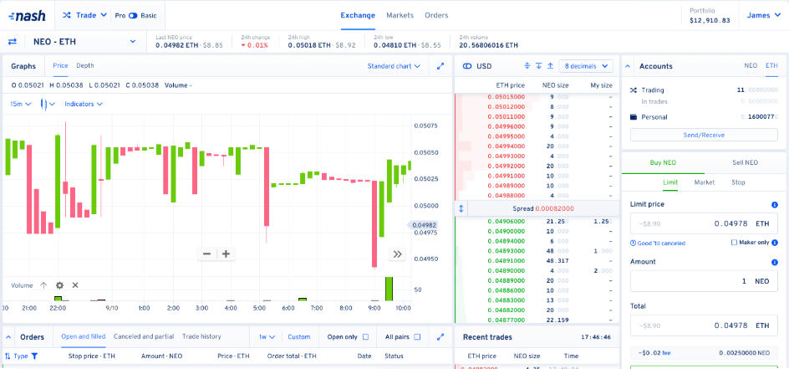Zoom in the chart with plus button

[226, 254]
